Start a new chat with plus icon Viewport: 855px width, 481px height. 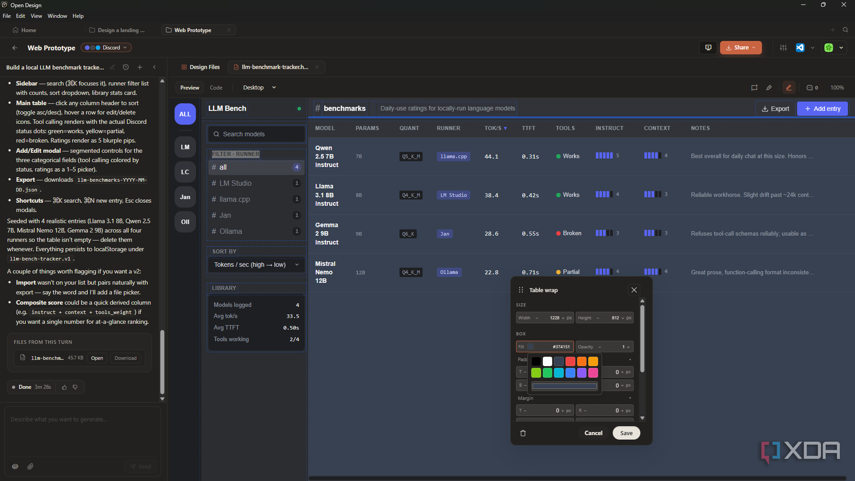(140, 67)
